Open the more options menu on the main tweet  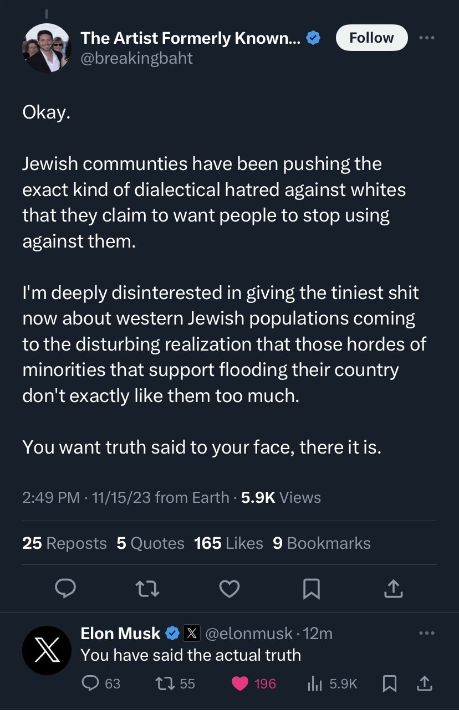[426, 37]
